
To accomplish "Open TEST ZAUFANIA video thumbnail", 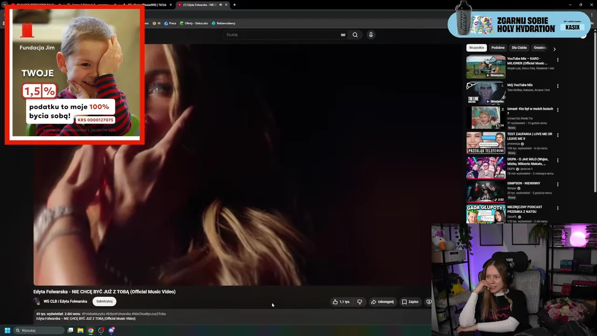I will point(486,143).
